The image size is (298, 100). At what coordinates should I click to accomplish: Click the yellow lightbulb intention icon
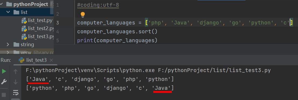82,15
